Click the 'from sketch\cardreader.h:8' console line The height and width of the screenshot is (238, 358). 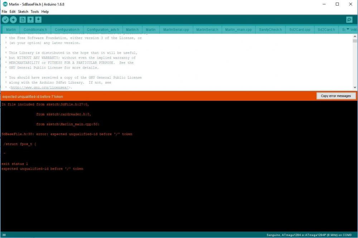(x=63, y=114)
